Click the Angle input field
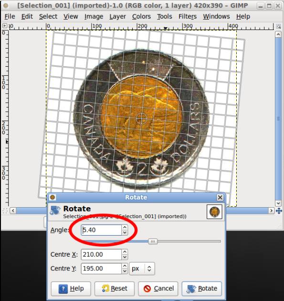The width and height of the screenshot is (284, 301). pos(101,230)
